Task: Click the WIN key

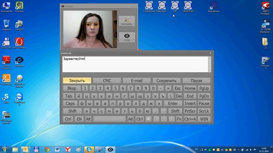Action: 204,119
